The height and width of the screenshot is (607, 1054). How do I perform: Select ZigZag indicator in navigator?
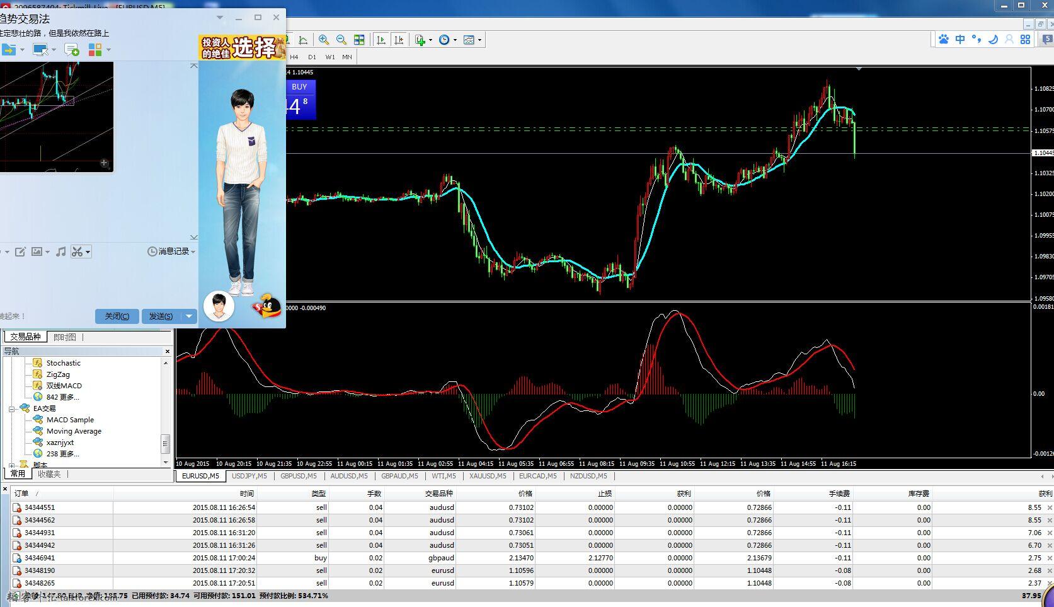pyautogui.click(x=58, y=374)
